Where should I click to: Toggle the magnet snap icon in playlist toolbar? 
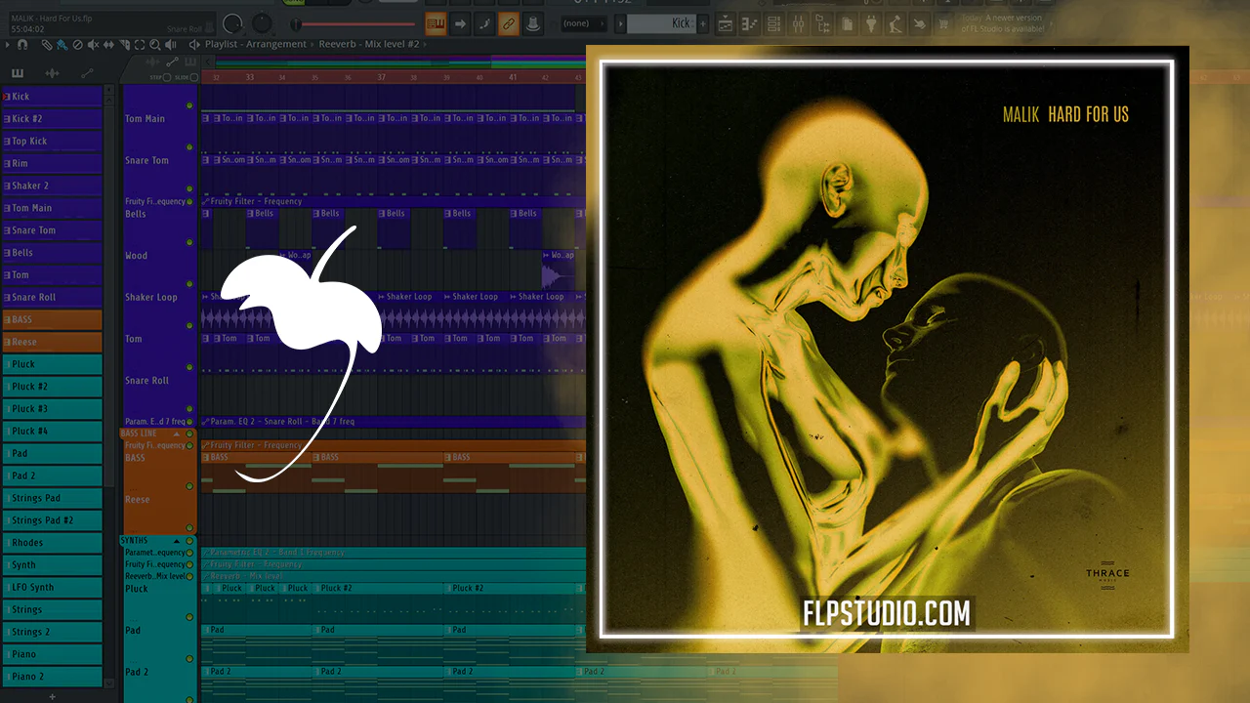pyautogui.click(x=22, y=45)
